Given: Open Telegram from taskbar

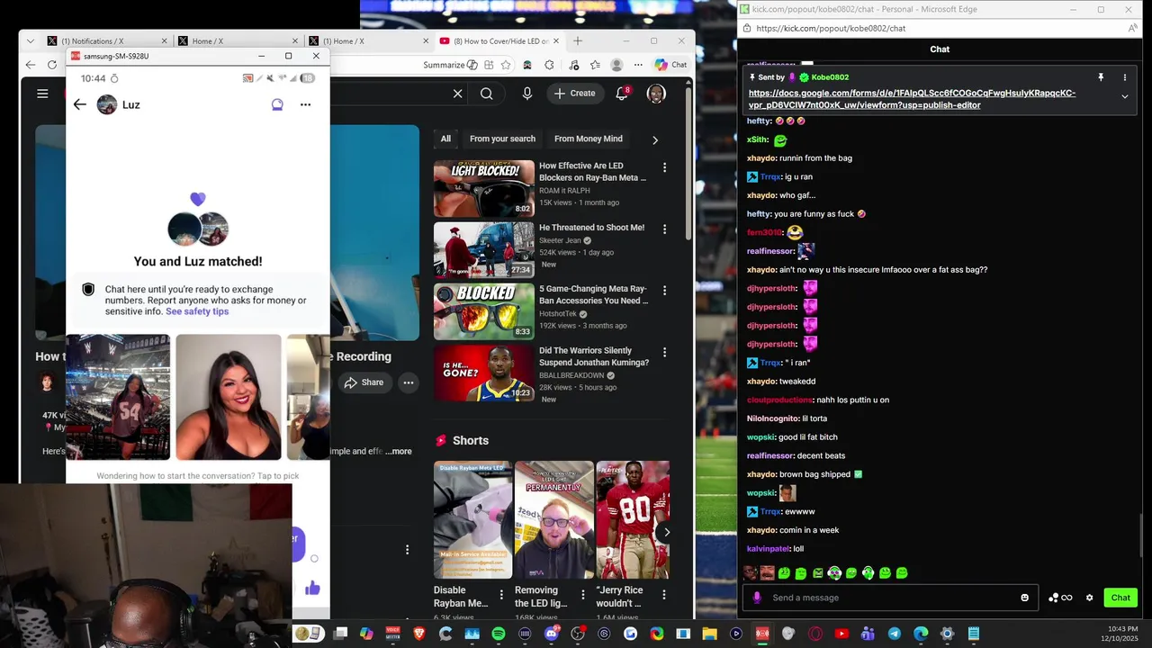Looking at the screenshot, I should tap(894, 634).
